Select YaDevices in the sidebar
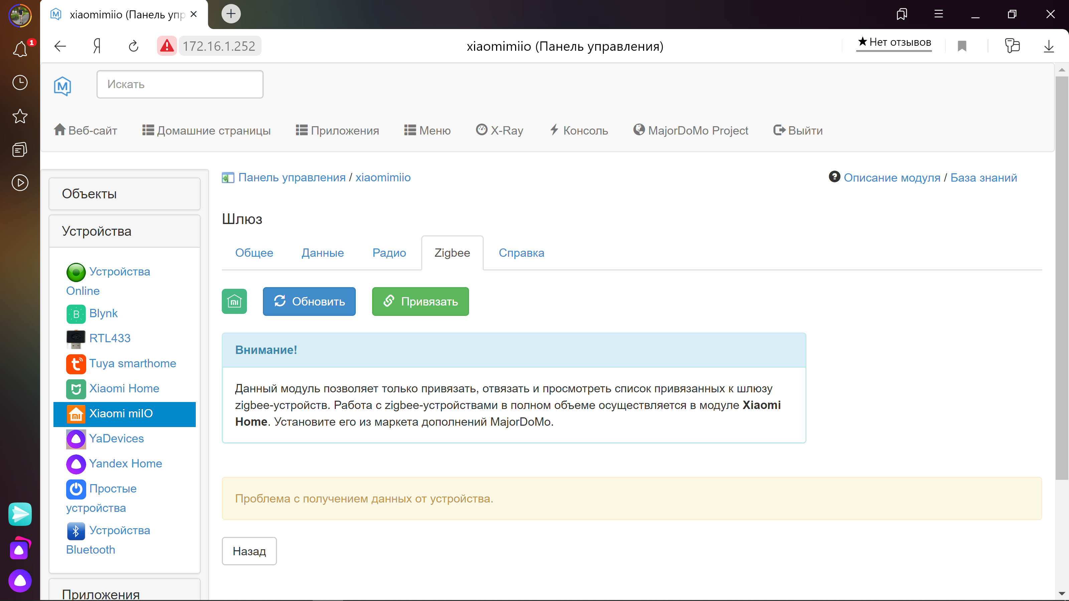 116,438
